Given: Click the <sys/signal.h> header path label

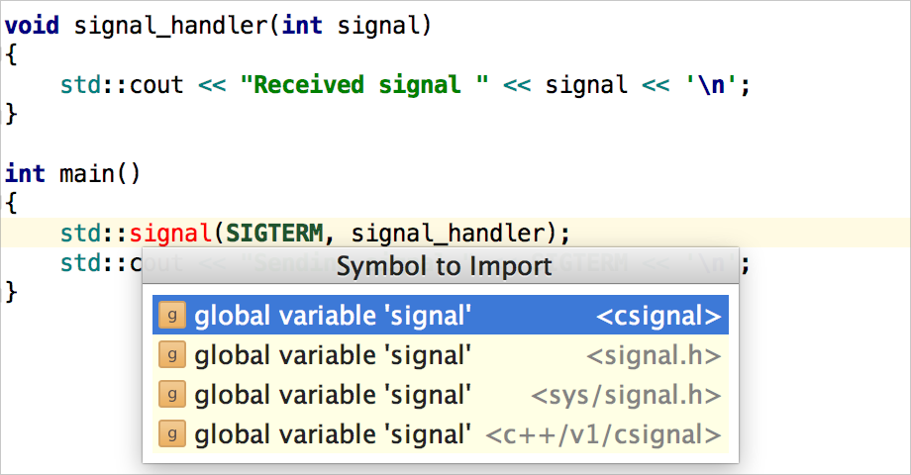Looking at the screenshot, I should [626, 396].
